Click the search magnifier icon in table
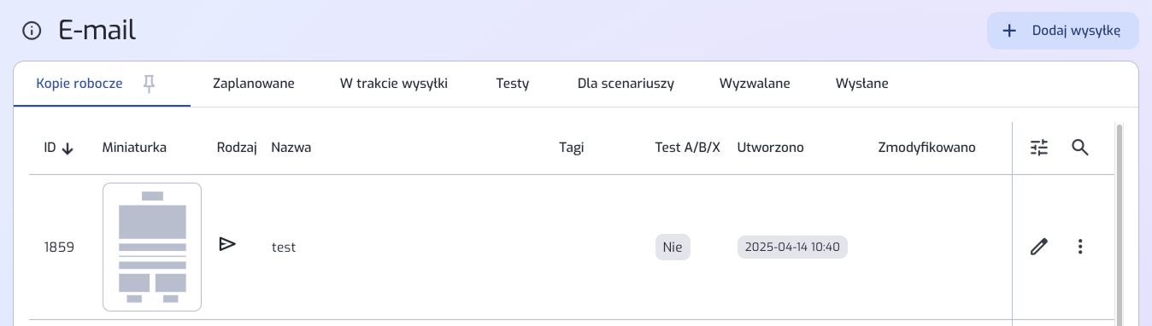This screenshot has width=1152, height=326. [1080, 148]
